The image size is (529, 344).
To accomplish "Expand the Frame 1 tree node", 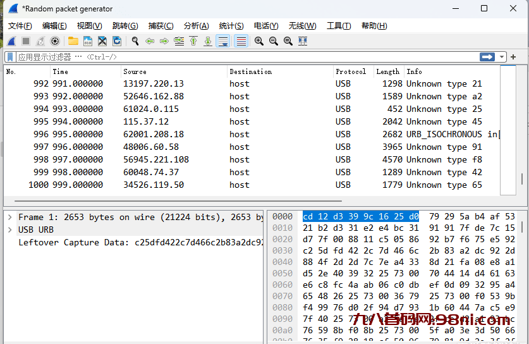I will click(9, 217).
